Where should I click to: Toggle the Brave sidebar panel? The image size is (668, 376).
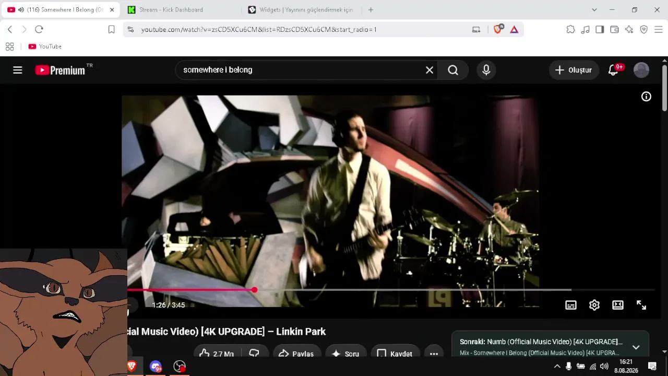click(x=600, y=30)
